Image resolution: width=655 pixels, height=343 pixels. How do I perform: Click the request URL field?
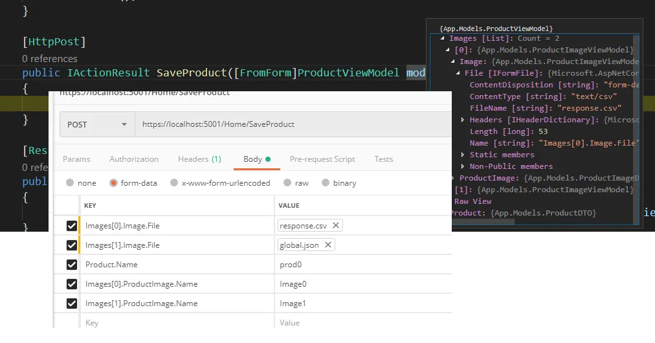(291, 124)
